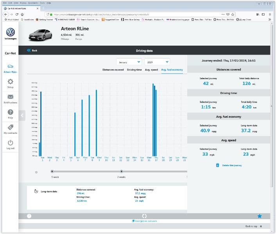This screenshot has width=276, height=234.
Task: Collapse the sidebar with the left chevron
Action: click(x=22, y=115)
